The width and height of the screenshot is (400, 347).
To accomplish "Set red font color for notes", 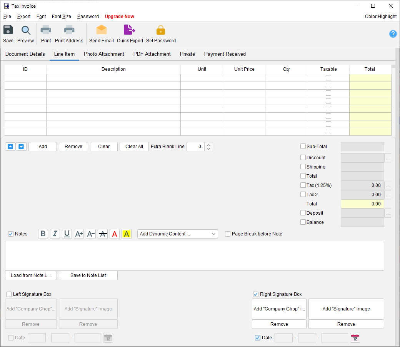I will 115,234.
